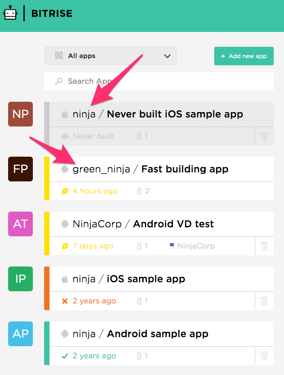
Task: Click the green_ninja owner name
Action: coord(101,169)
